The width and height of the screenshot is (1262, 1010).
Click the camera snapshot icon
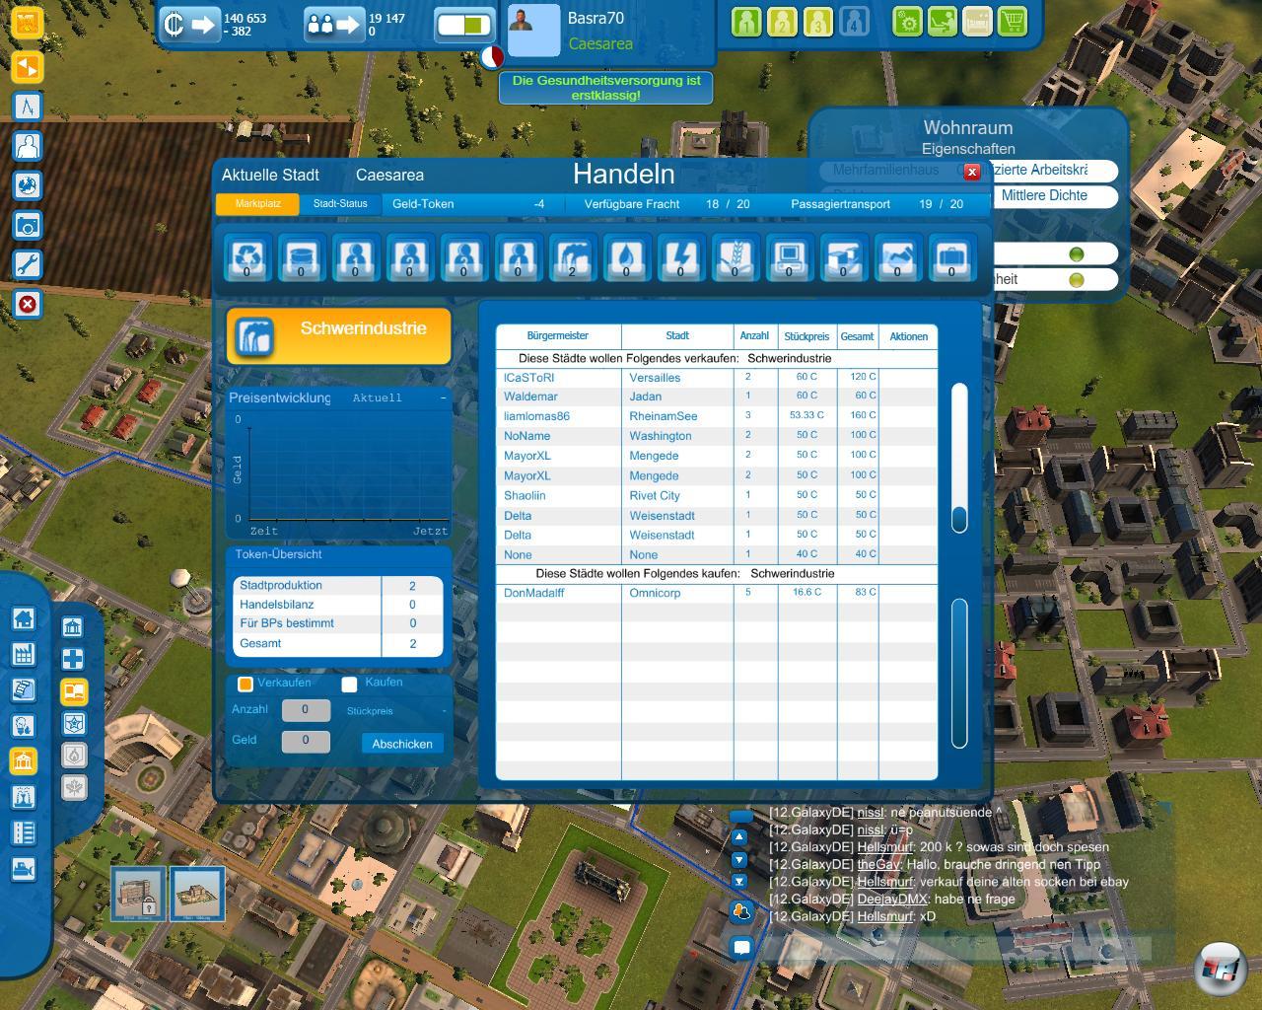coord(28,225)
